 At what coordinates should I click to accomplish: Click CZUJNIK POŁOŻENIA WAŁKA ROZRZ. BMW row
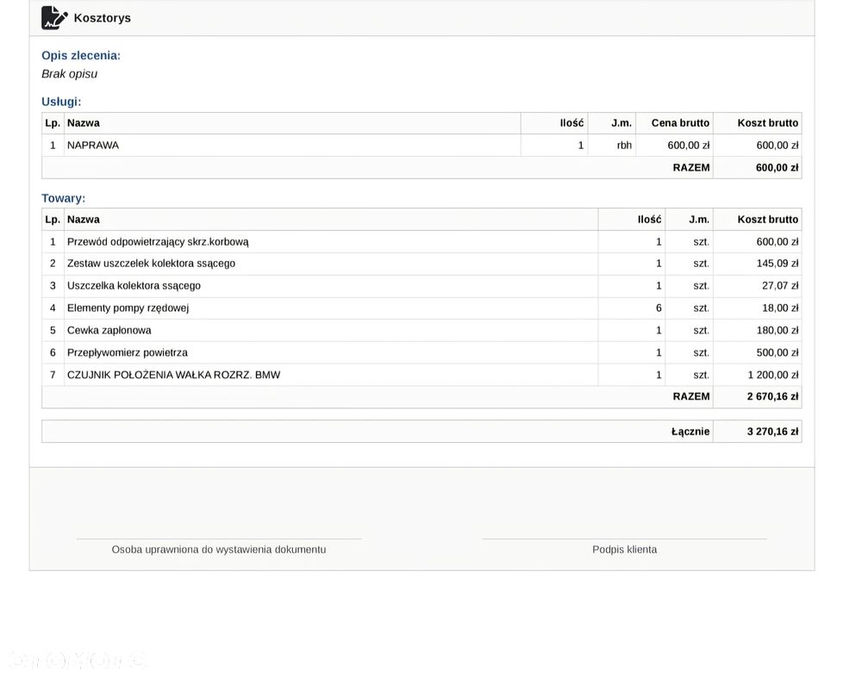(x=422, y=375)
